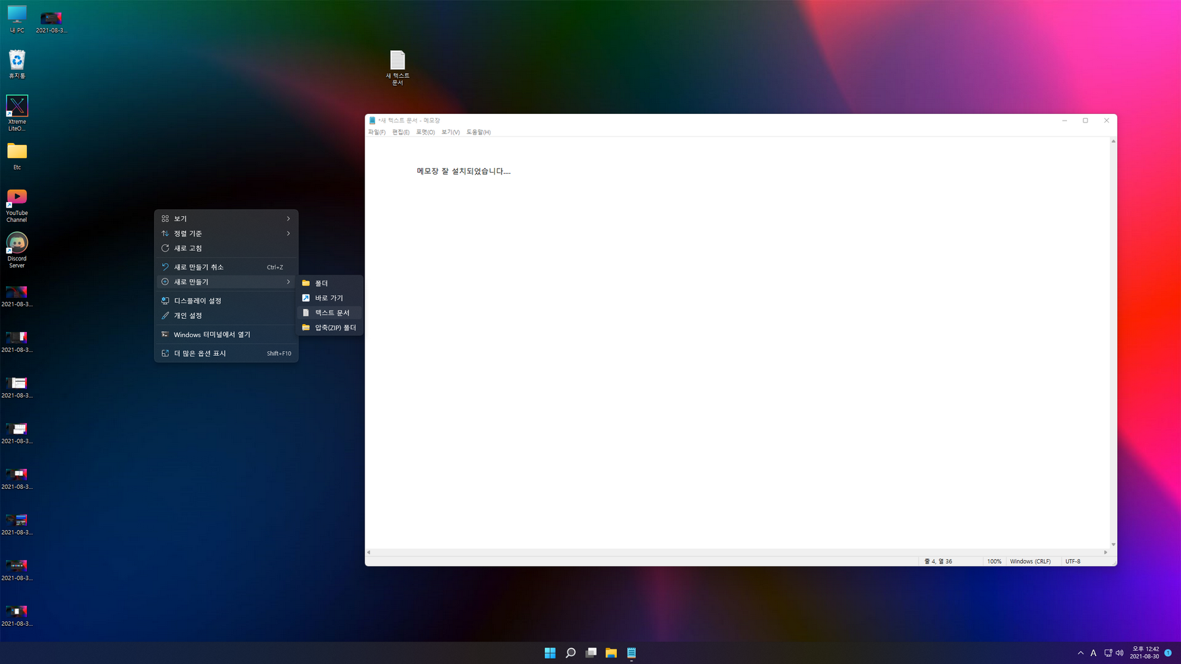Select the Discord Server shortcut icon

click(16, 250)
